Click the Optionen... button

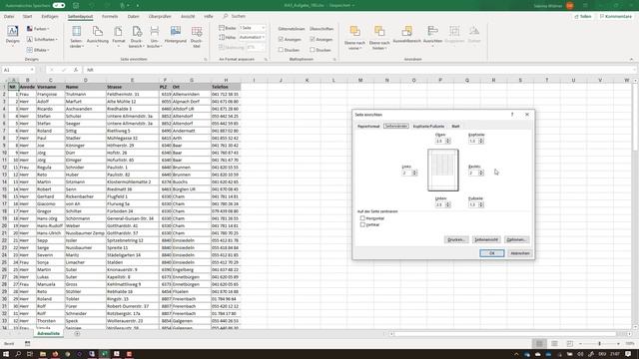tap(517, 239)
